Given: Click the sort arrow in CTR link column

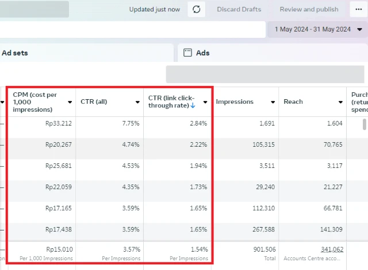Looking at the screenshot, I should pos(193,105).
